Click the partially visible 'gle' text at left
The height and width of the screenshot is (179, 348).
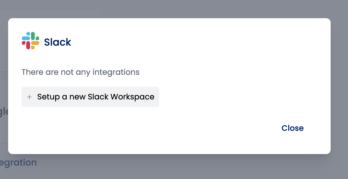click(x=4, y=111)
